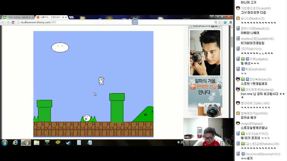This screenshot has height=161, width=287.
Task: Click the white cloud with a face
Action: pos(60,47)
